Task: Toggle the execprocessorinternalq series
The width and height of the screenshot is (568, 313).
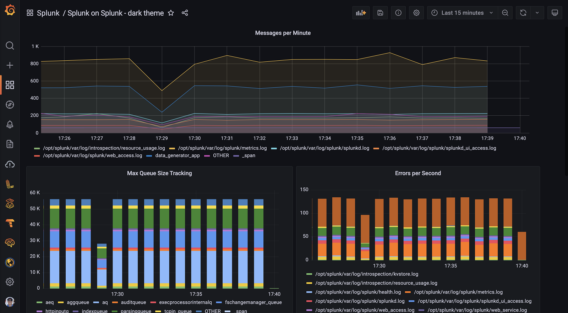Action: pyautogui.click(x=185, y=302)
